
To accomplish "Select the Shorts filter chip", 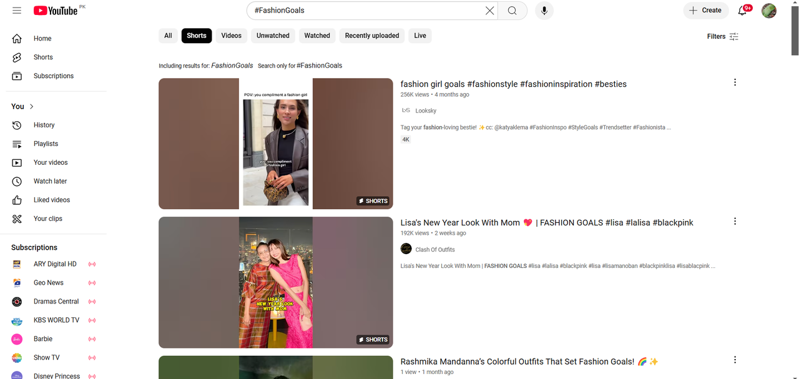I will click(197, 36).
